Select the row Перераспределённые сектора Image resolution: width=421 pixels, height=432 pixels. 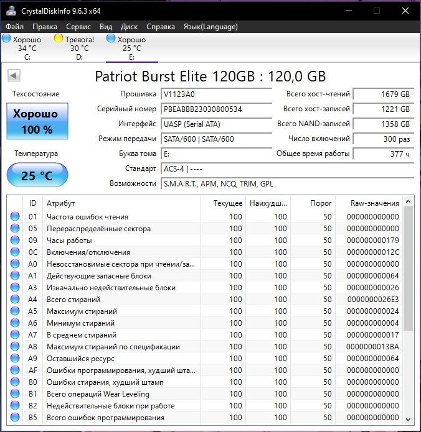pyautogui.click(x=204, y=228)
